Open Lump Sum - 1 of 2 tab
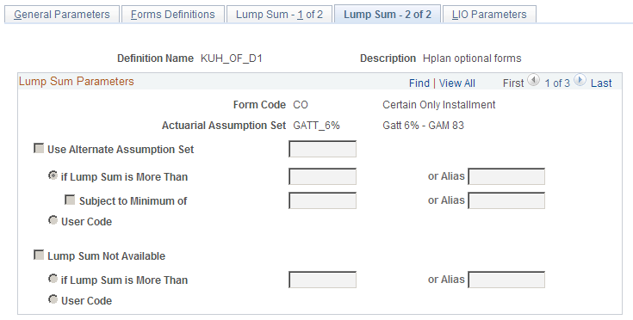The width and height of the screenshot is (633, 320). pos(279,15)
